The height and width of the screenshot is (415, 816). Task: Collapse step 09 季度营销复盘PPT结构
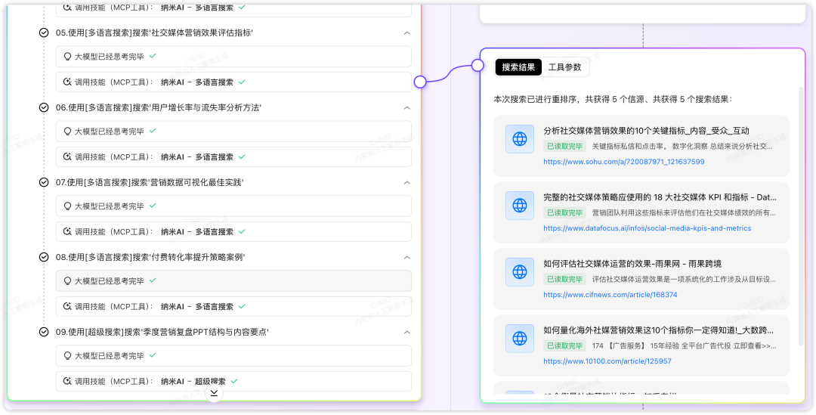(407, 332)
